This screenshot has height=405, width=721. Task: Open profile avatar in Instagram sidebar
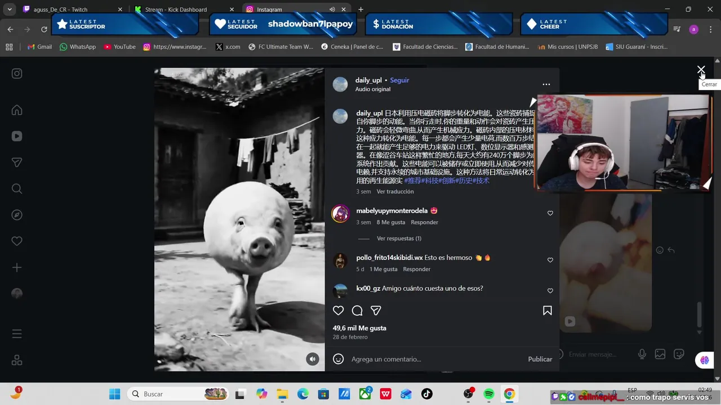point(17,294)
